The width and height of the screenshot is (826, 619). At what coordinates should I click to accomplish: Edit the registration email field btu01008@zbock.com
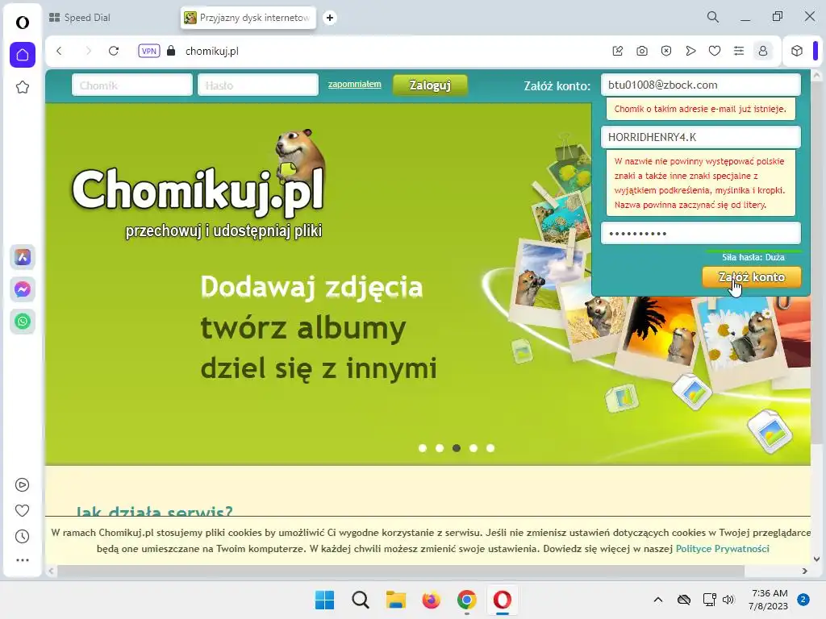[701, 85]
